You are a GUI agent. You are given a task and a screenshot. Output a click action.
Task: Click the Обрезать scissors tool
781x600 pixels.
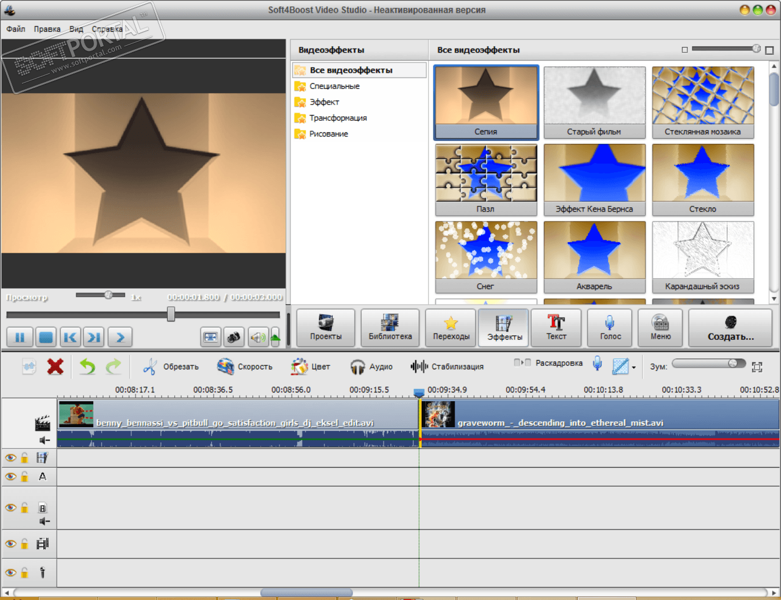coord(171,366)
